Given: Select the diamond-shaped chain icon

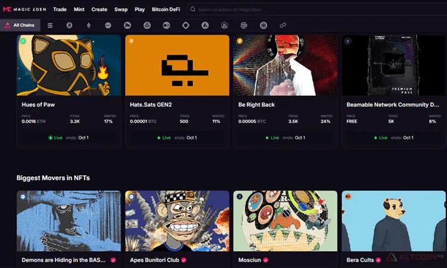Looking at the screenshot, I should click(186, 26).
